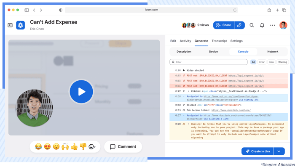React with the laughing emoji

(x=38, y=146)
